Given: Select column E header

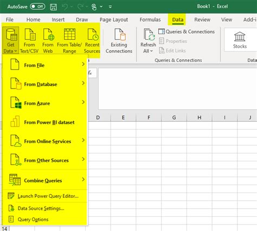Looking at the screenshot, I should click(123, 117).
